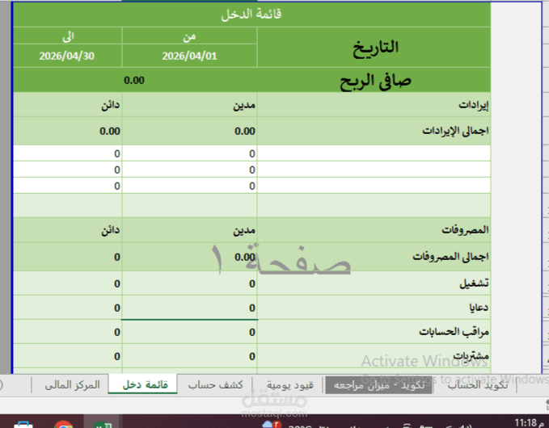Click the من label cell

(189, 36)
